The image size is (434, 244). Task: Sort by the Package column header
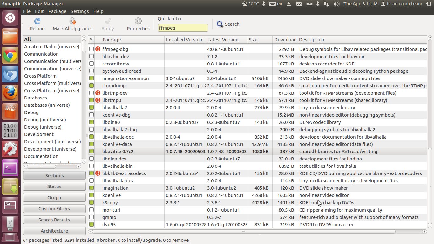[132, 40]
